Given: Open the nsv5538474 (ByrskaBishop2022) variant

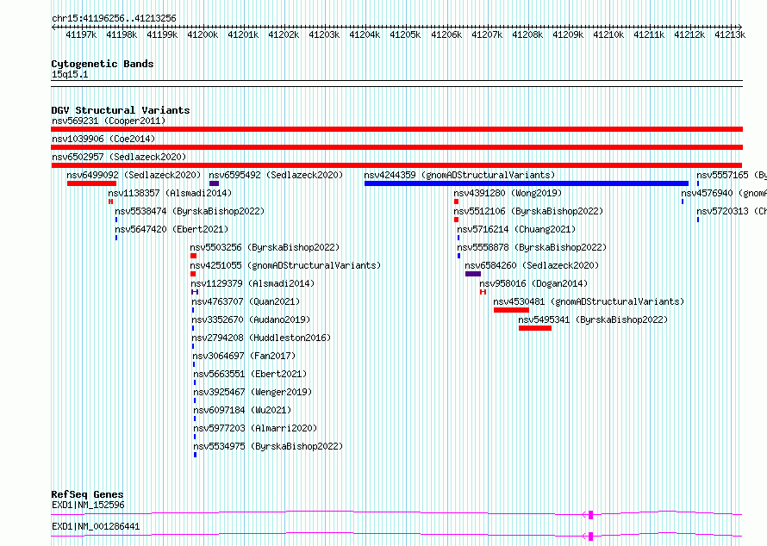Looking at the screenshot, I should tap(190, 211).
